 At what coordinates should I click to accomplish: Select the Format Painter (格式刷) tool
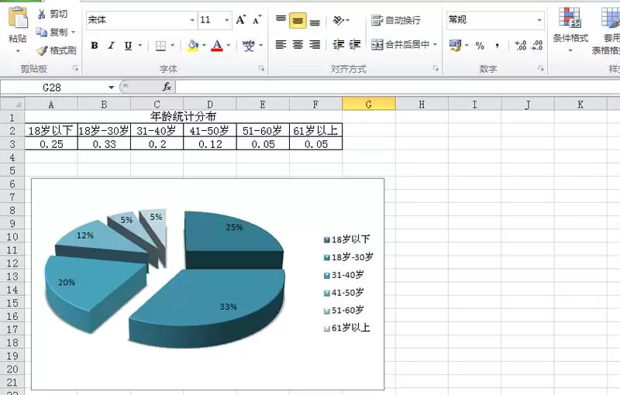click(42, 50)
